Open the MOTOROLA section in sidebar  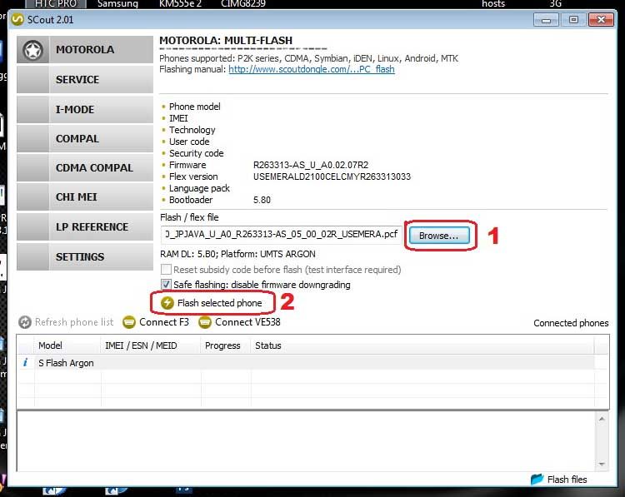[x=85, y=50]
